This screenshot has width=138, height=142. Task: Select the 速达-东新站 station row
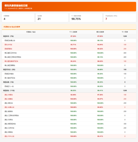click(69, 120)
